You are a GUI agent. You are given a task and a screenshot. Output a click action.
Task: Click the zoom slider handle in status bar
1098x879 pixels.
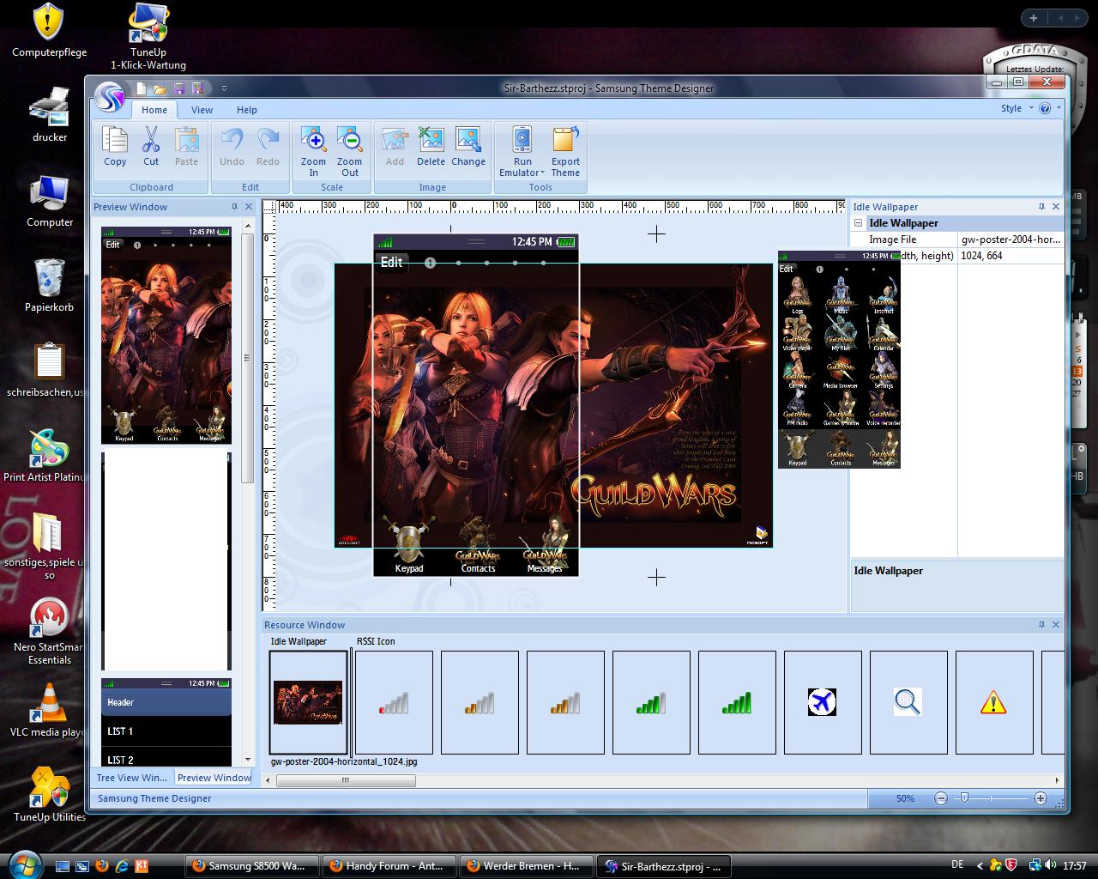coord(964,798)
